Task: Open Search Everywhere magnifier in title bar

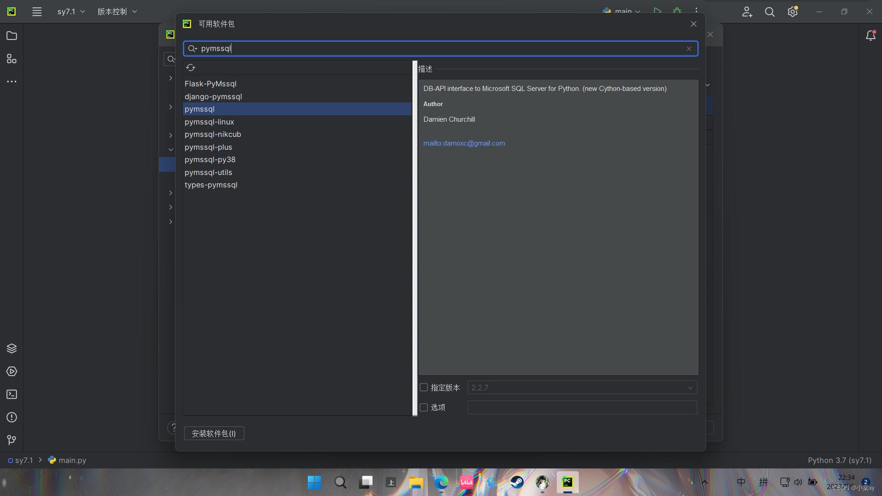Action: (770, 11)
